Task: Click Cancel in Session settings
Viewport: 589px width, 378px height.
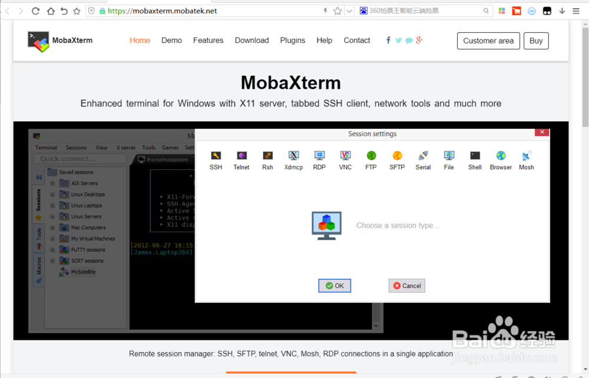Action: pyautogui.click(x=407, y=286)
